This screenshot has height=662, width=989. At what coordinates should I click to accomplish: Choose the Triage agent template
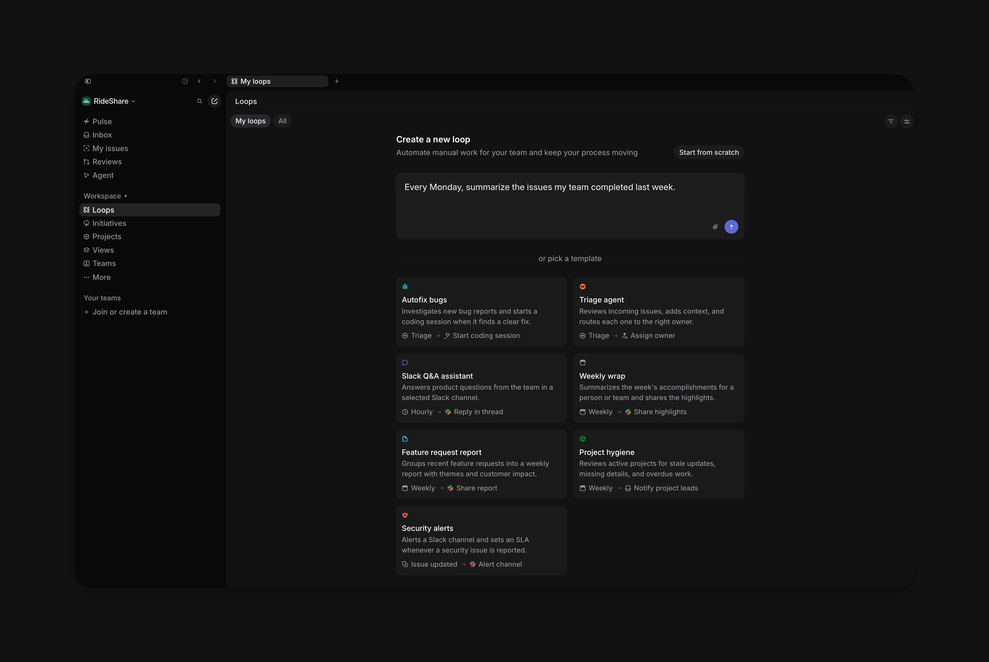(x=659, y=312)
